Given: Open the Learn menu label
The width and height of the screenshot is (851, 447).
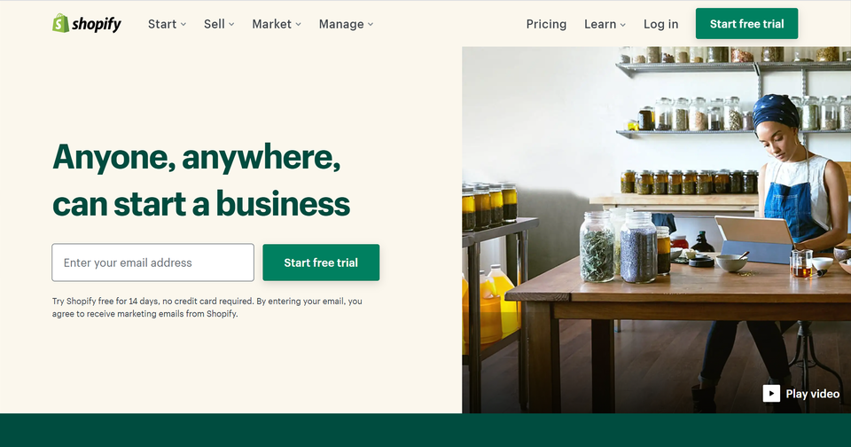Looking at the screenshot, I should (600, 24).
